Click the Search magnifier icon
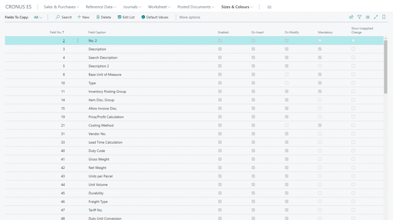The image size is (393, 220). 58,17
